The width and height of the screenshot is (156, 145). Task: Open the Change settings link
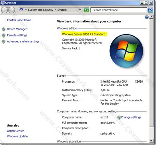pyautogui.click(x=131, y=117)
